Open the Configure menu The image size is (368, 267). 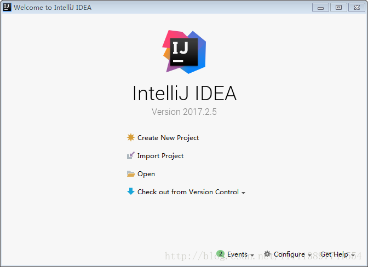tap(289, 254)
